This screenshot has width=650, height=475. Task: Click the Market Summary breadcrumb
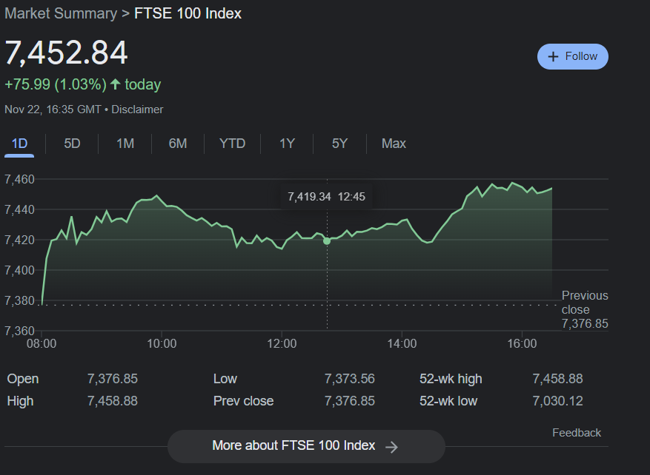click(61, 13)
